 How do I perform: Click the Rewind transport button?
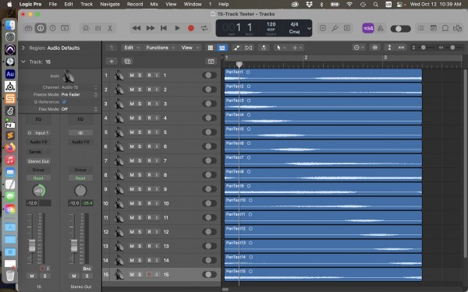136,28
